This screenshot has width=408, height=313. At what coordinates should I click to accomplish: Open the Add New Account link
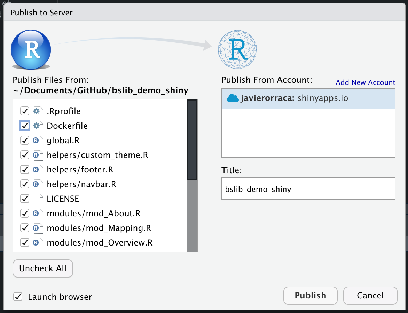[365, 82]
